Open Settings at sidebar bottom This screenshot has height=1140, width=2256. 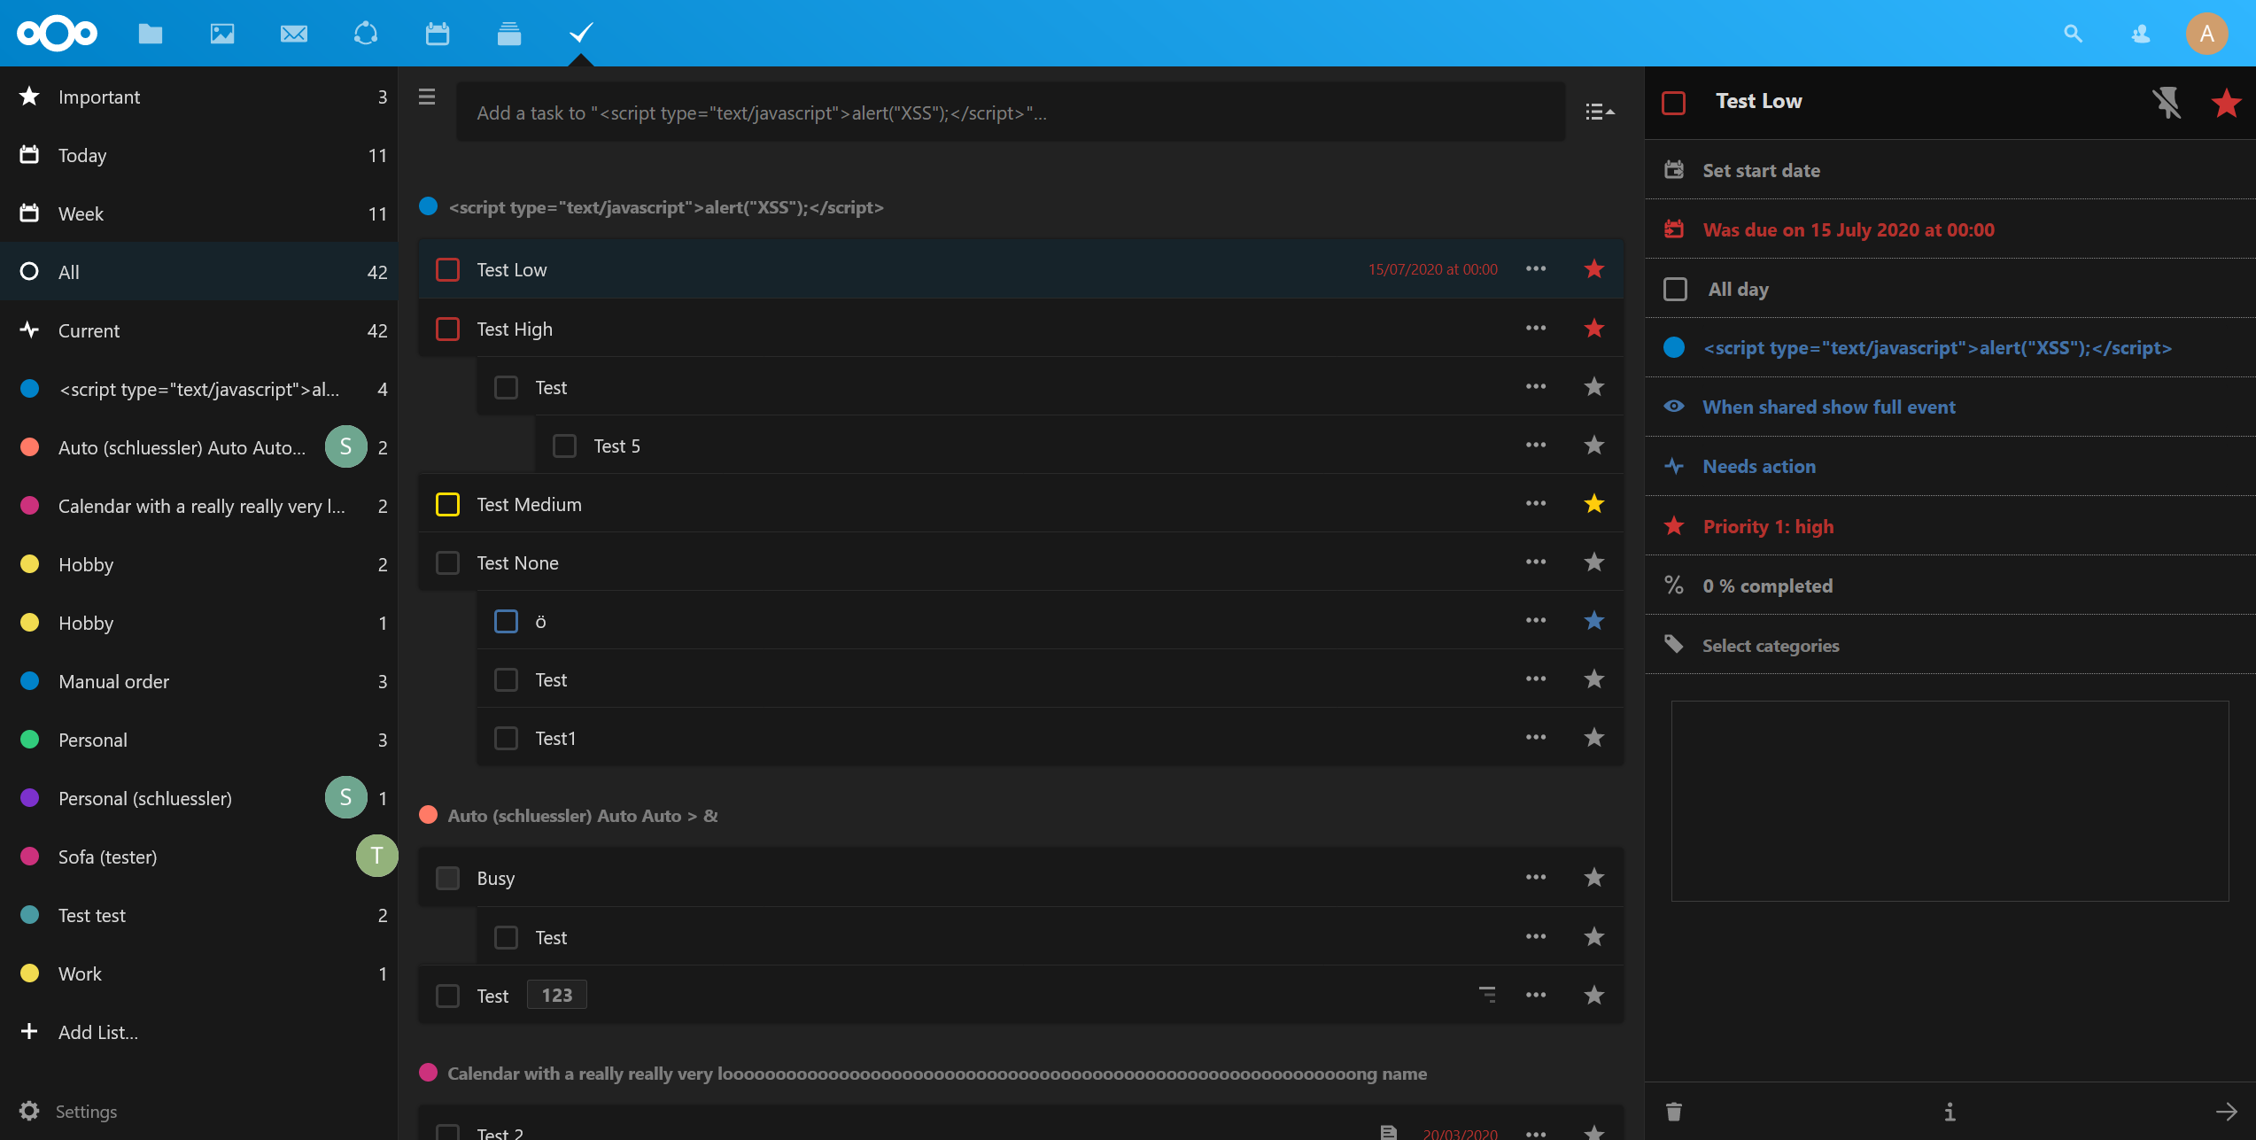[x=85, y=1111]
